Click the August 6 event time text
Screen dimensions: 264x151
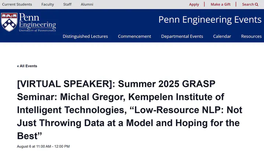pyautogui.click(x=43, y=147)
